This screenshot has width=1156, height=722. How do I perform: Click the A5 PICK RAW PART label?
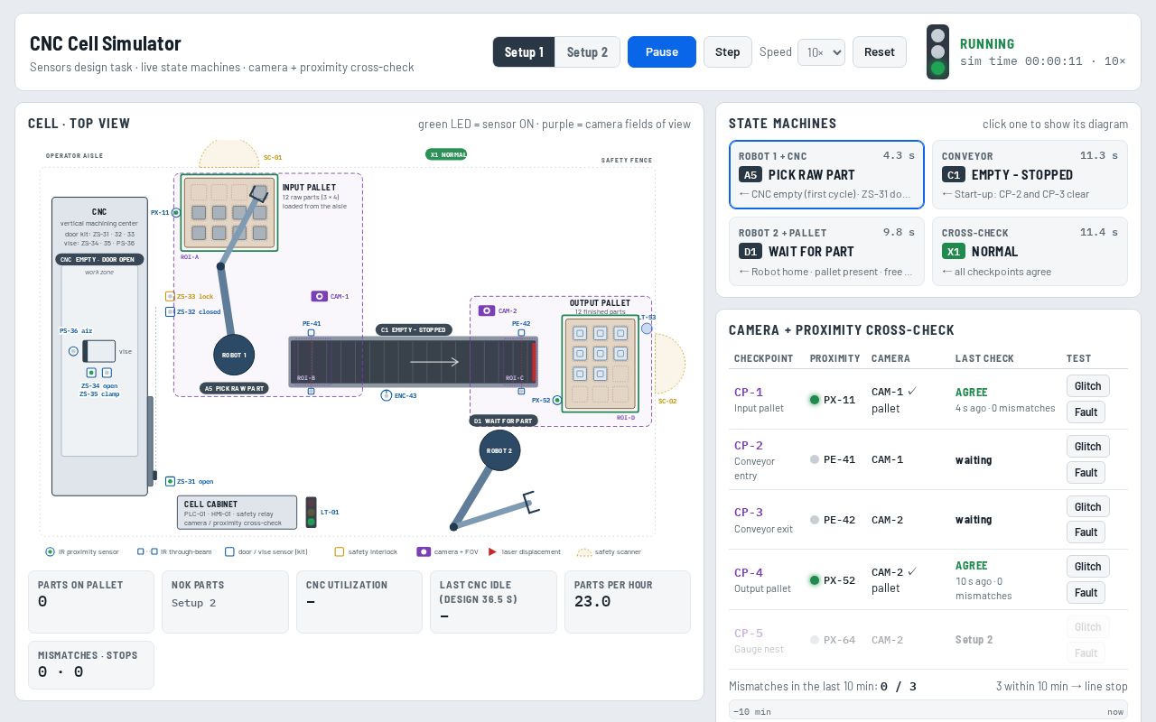click(x=234, y=389)
